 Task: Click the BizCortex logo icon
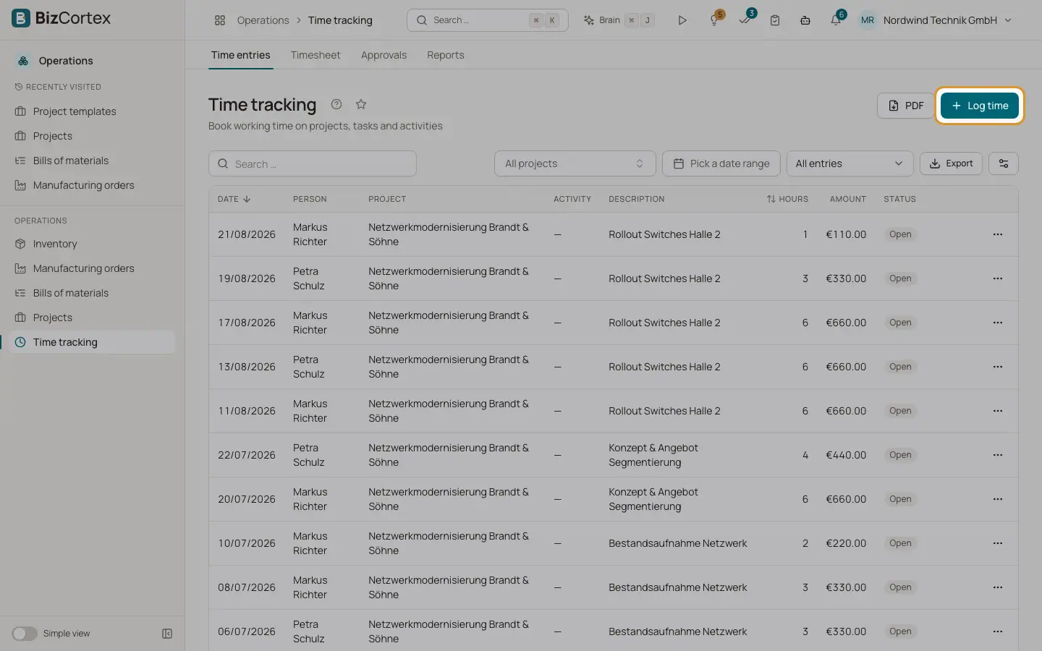(21, 18)
